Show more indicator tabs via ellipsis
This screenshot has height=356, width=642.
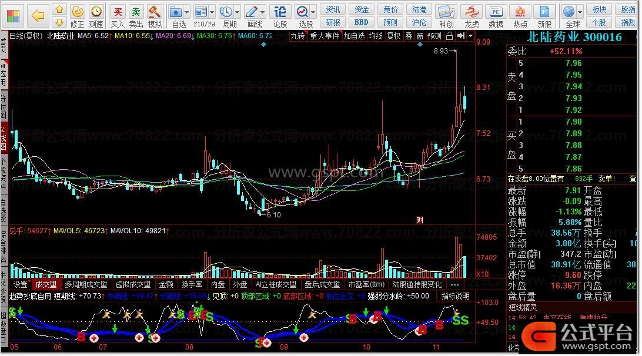click(454, 284)
